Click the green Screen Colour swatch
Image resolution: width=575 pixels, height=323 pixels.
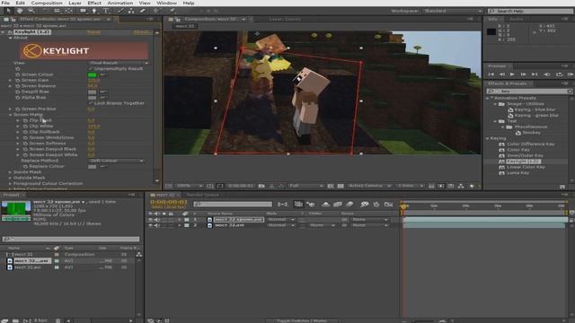92,74
